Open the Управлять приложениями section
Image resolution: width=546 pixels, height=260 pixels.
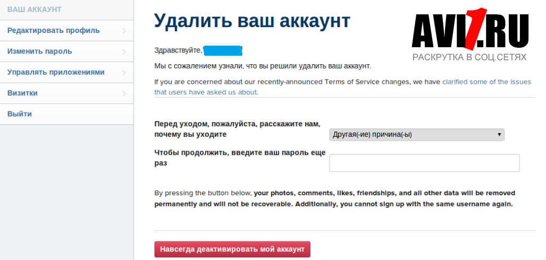[x=66, y=72]
